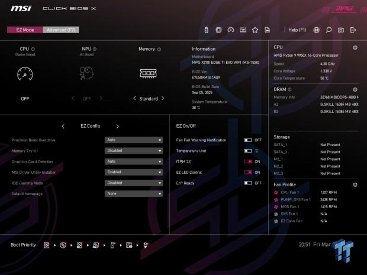Open the speedometer icon in top toolbar

tap(230, 30)
